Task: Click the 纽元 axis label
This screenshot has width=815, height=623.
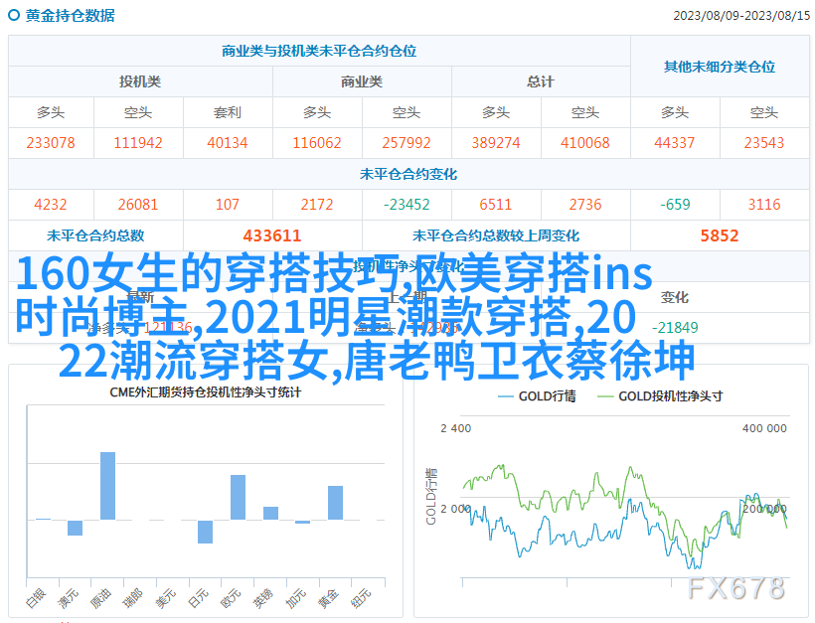Action: (x=361, y=598)
